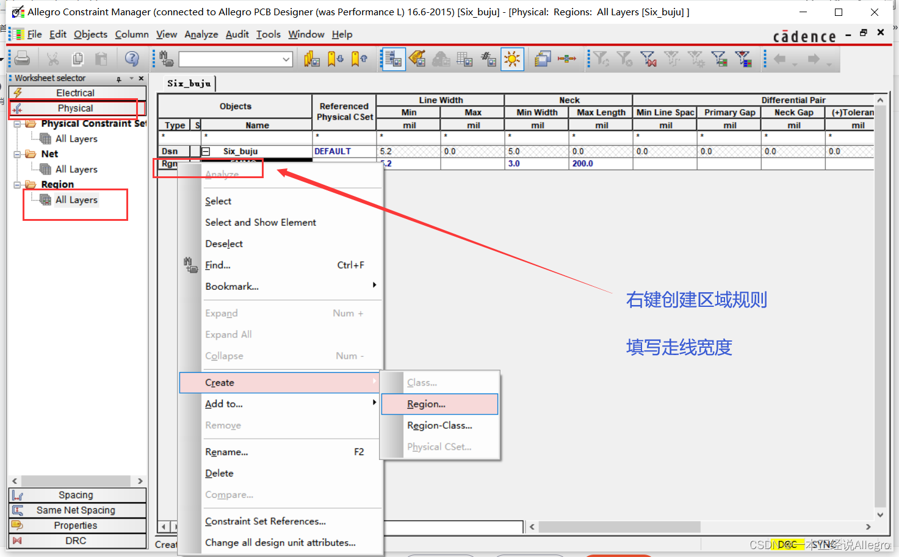Choose Constraint Set References...
This screenshot has height=557, width=899.
pyautogui.click(x=265, y=521)
